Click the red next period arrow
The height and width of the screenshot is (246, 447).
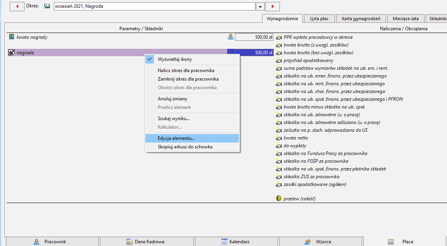272,6
